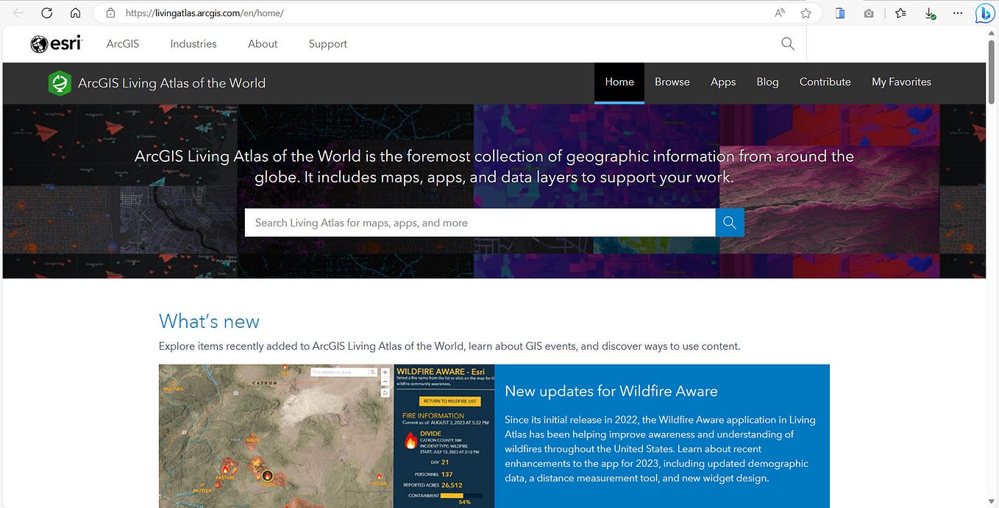This screenshot has width=999, height=508.
Task: Reload the page with the refresh icon
Action: (x=47, y=12)
